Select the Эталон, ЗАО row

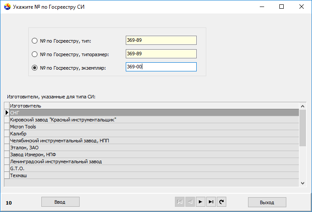coord(154,148)
